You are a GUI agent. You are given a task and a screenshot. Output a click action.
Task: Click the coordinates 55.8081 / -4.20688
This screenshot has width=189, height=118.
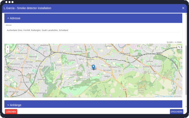[x=174, y=42]
